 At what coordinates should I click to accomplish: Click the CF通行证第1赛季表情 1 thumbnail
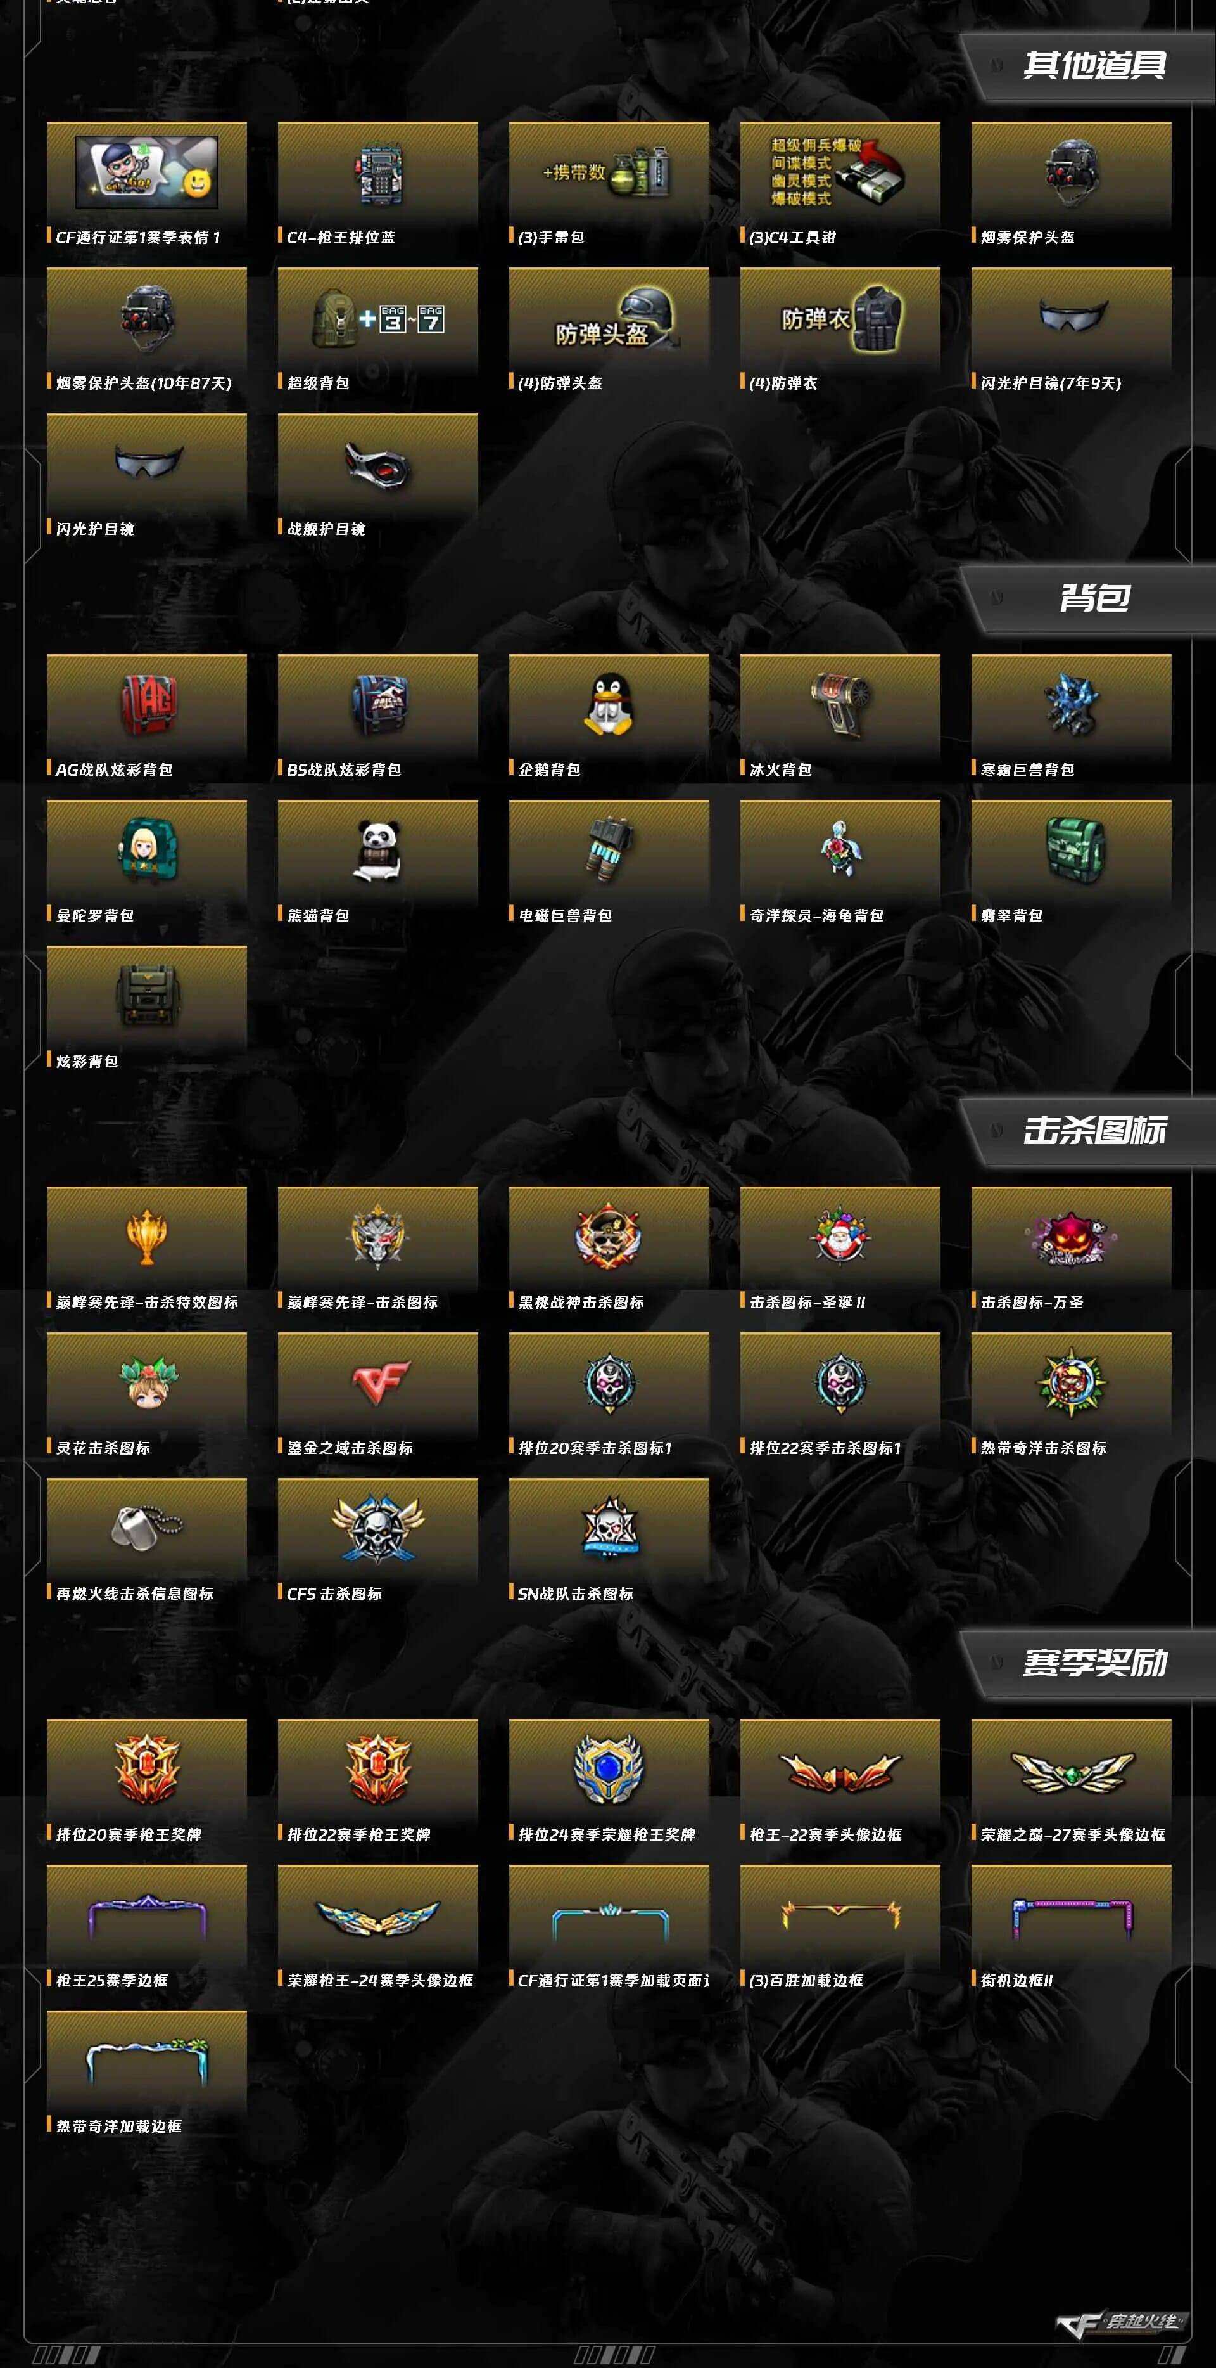coord(147,172)
